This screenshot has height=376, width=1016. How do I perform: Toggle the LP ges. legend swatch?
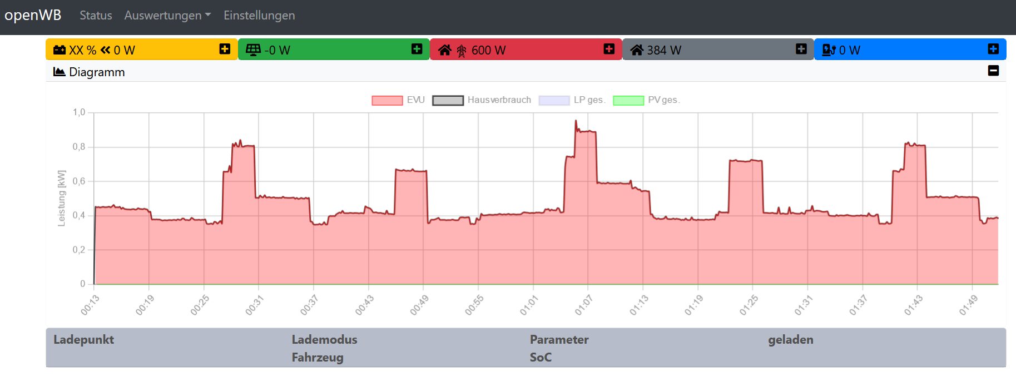click(x=554, y=100)
